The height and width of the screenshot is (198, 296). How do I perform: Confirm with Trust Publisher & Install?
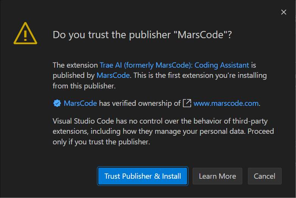(x=143, y=176)
